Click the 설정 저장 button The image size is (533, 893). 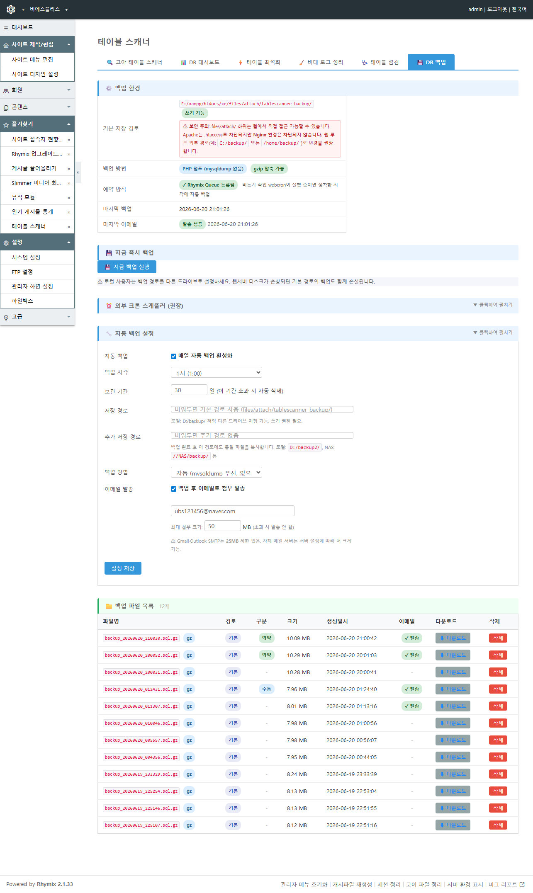pyautogui.click(x=123, y=568)
